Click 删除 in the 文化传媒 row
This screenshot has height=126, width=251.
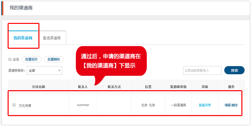coord(234,105)
